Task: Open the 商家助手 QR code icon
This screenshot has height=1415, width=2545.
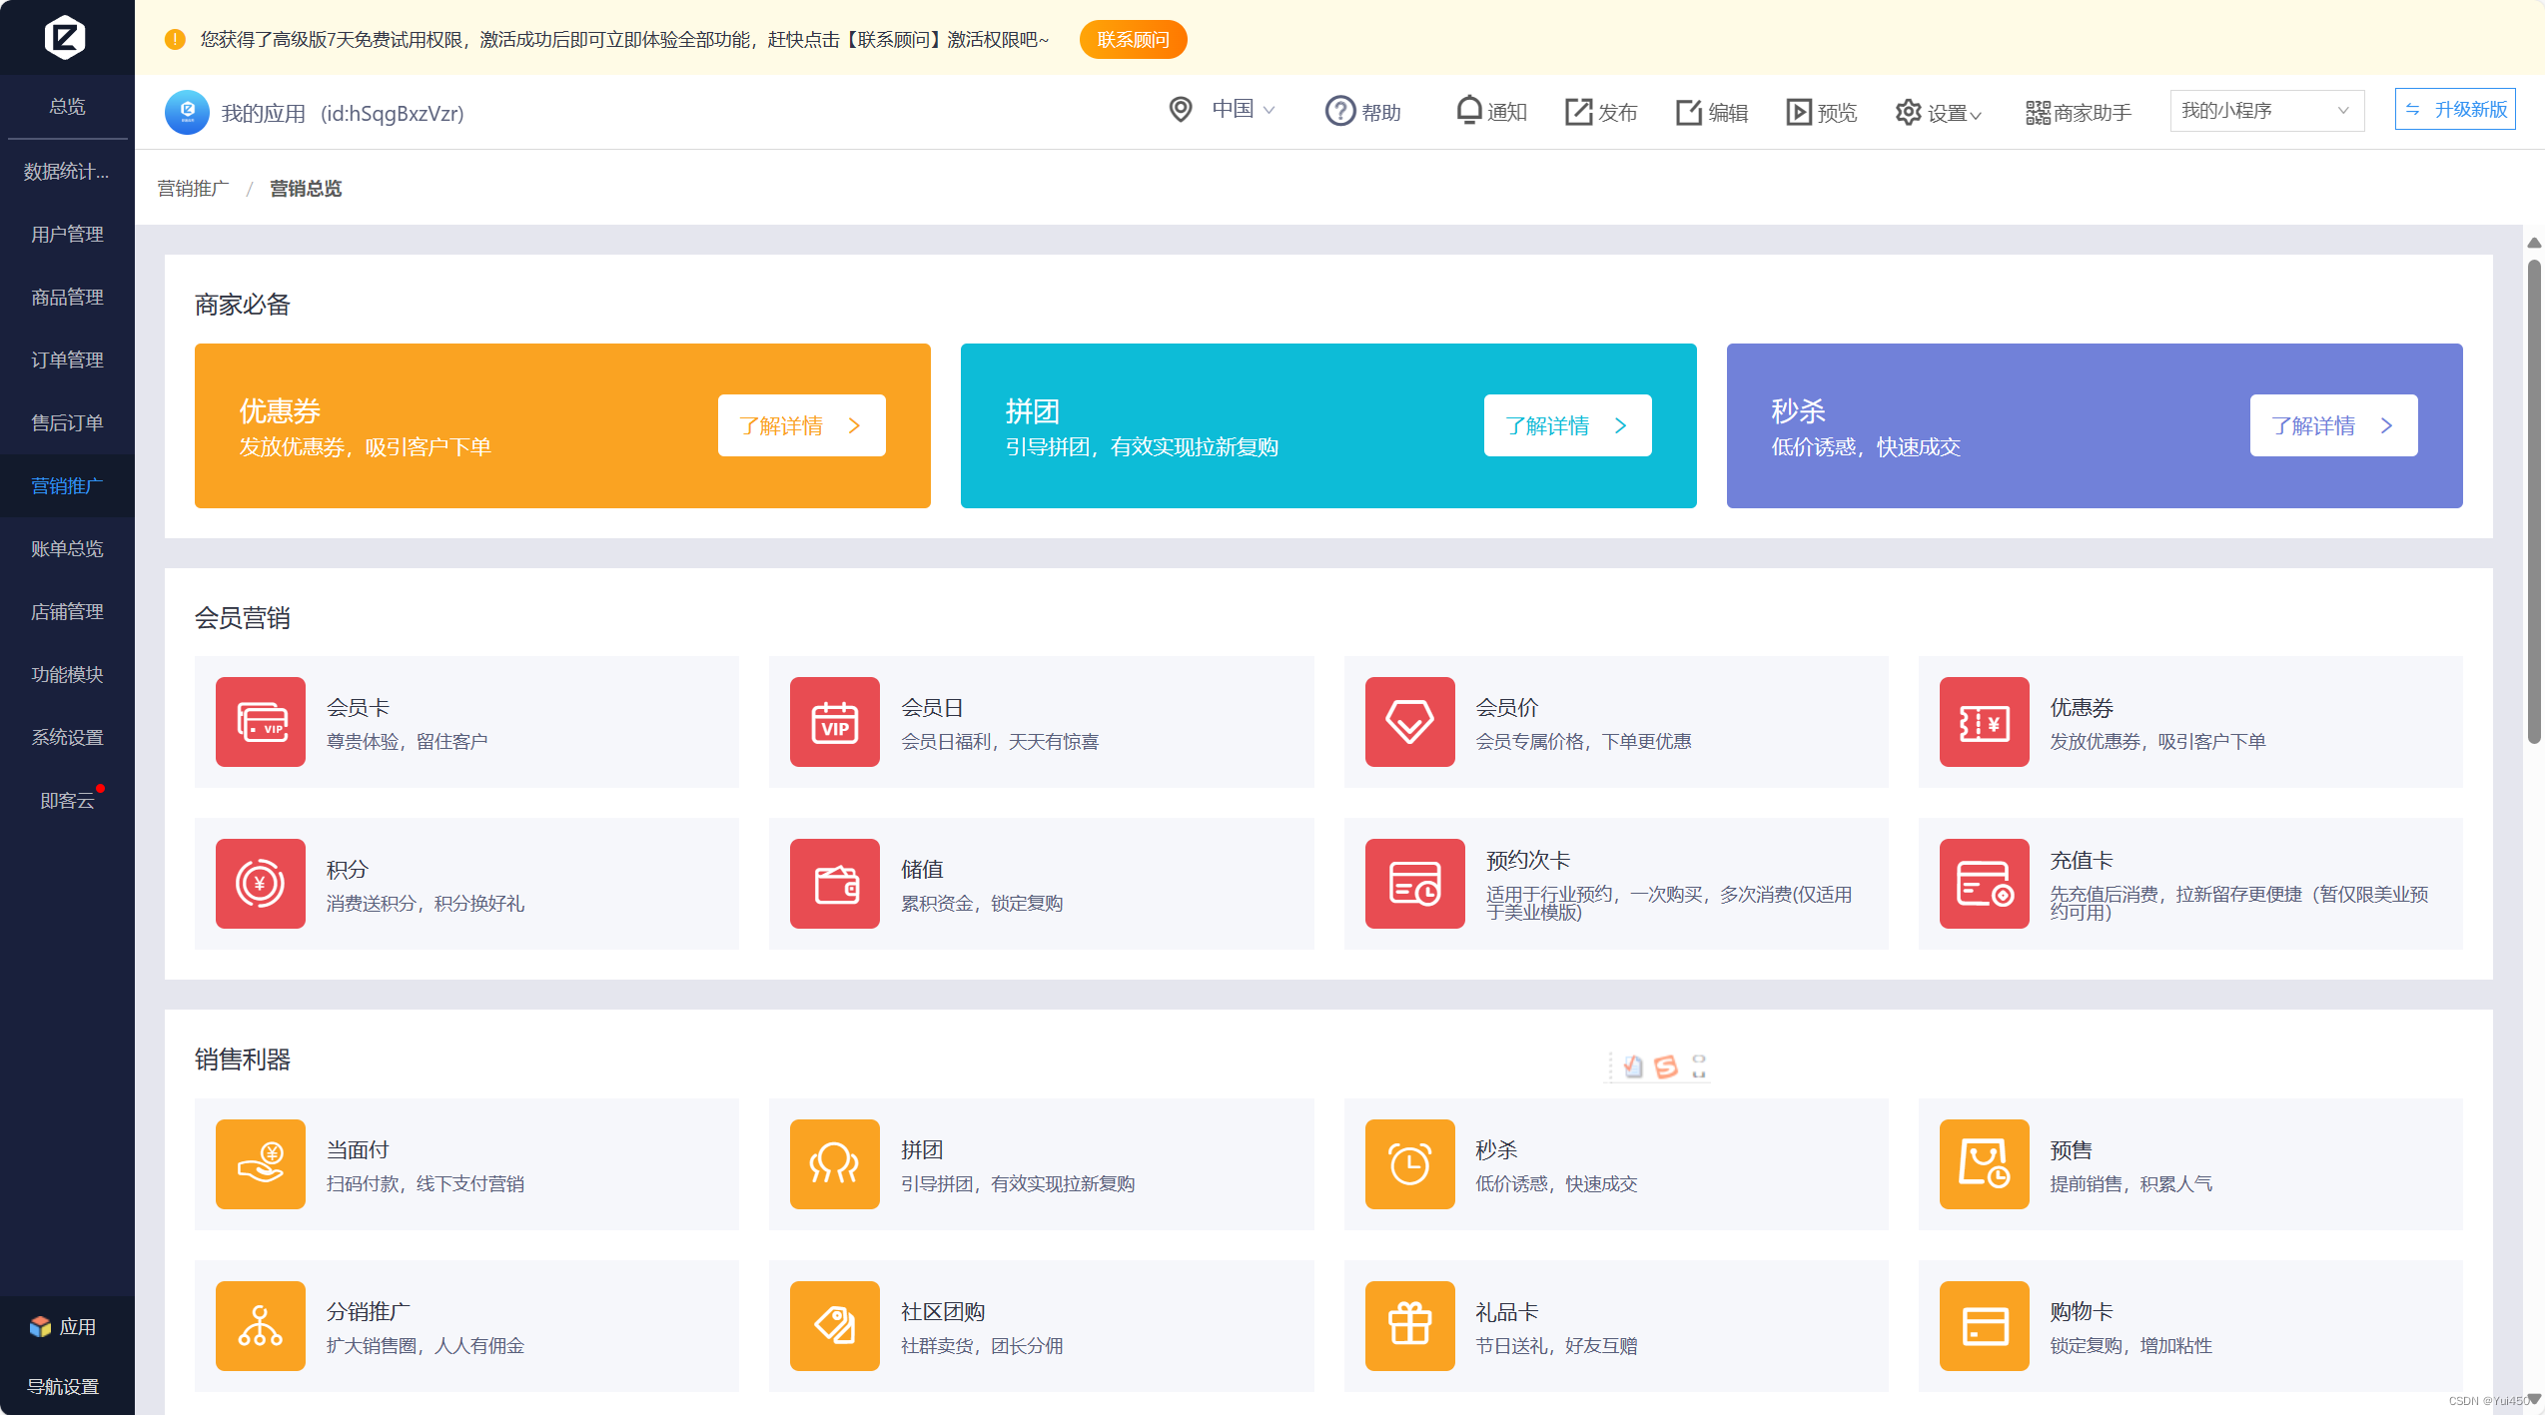Action: pyautogui.click(x=2038, y=112)
